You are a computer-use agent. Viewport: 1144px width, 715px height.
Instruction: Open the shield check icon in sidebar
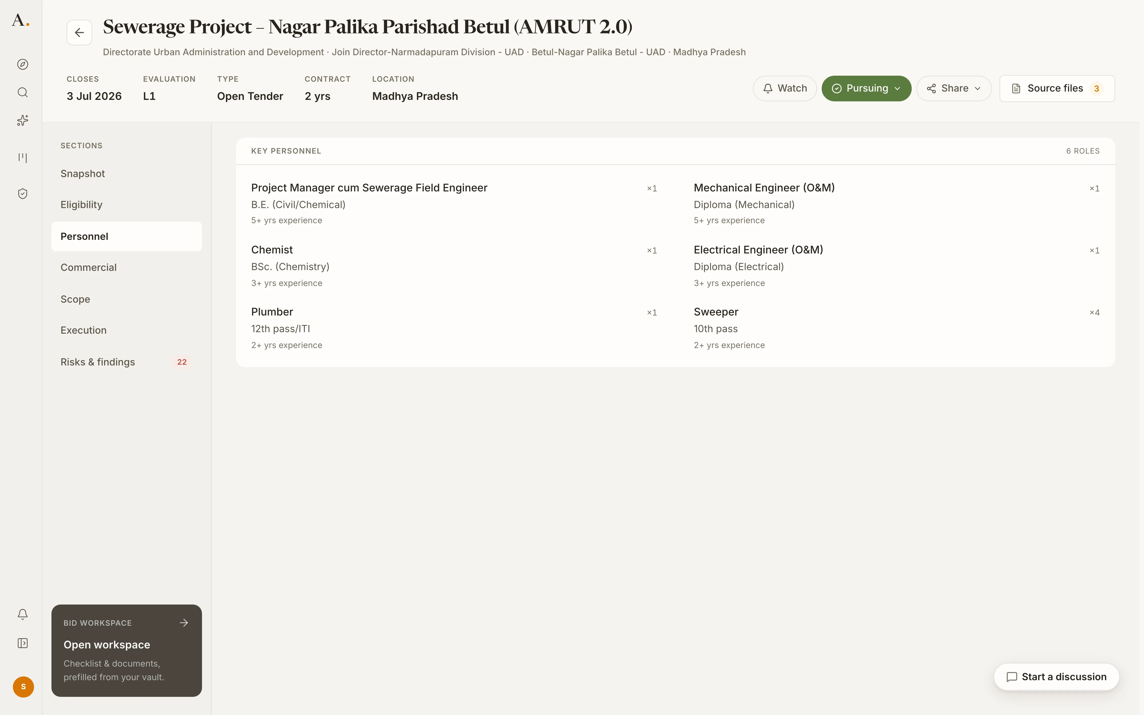click(x=23, y=193)
